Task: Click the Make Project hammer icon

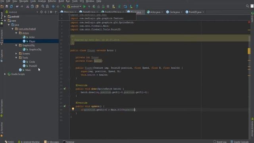Action: pyautogui.click(x=63, y=6)
